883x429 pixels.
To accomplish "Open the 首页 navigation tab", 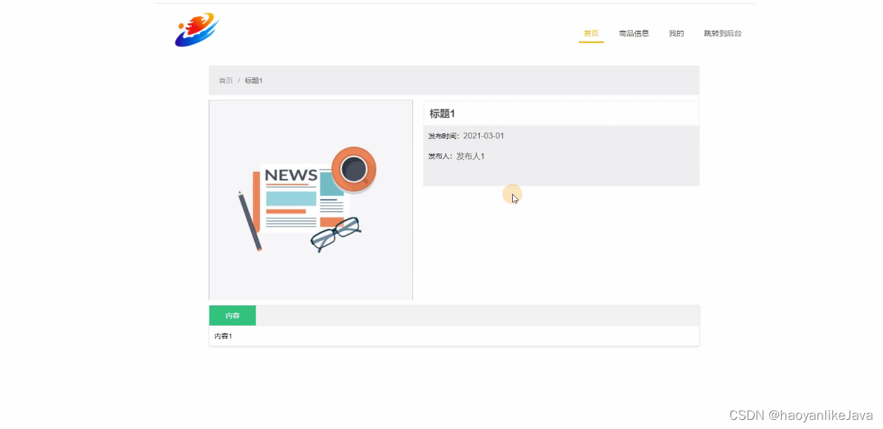I will coord(591,33).
